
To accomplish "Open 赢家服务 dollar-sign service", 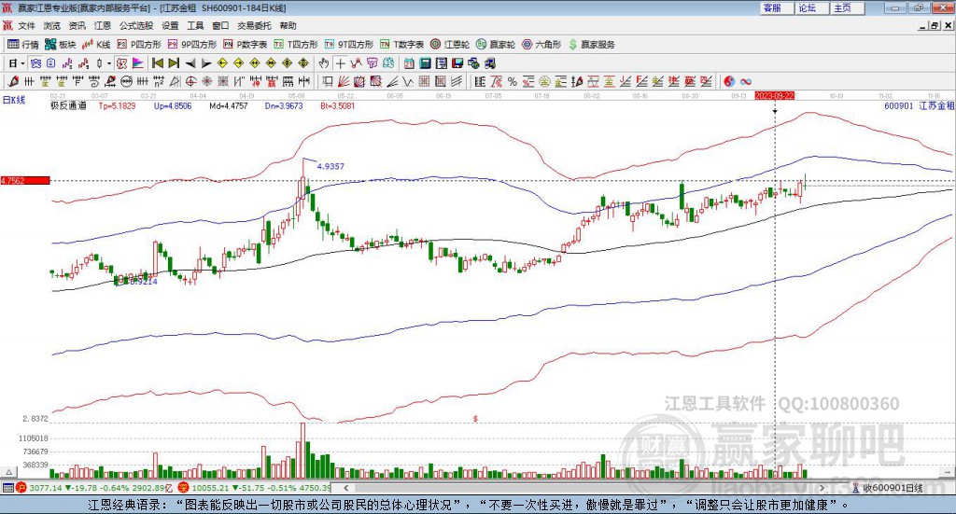I will pos(591,45).
